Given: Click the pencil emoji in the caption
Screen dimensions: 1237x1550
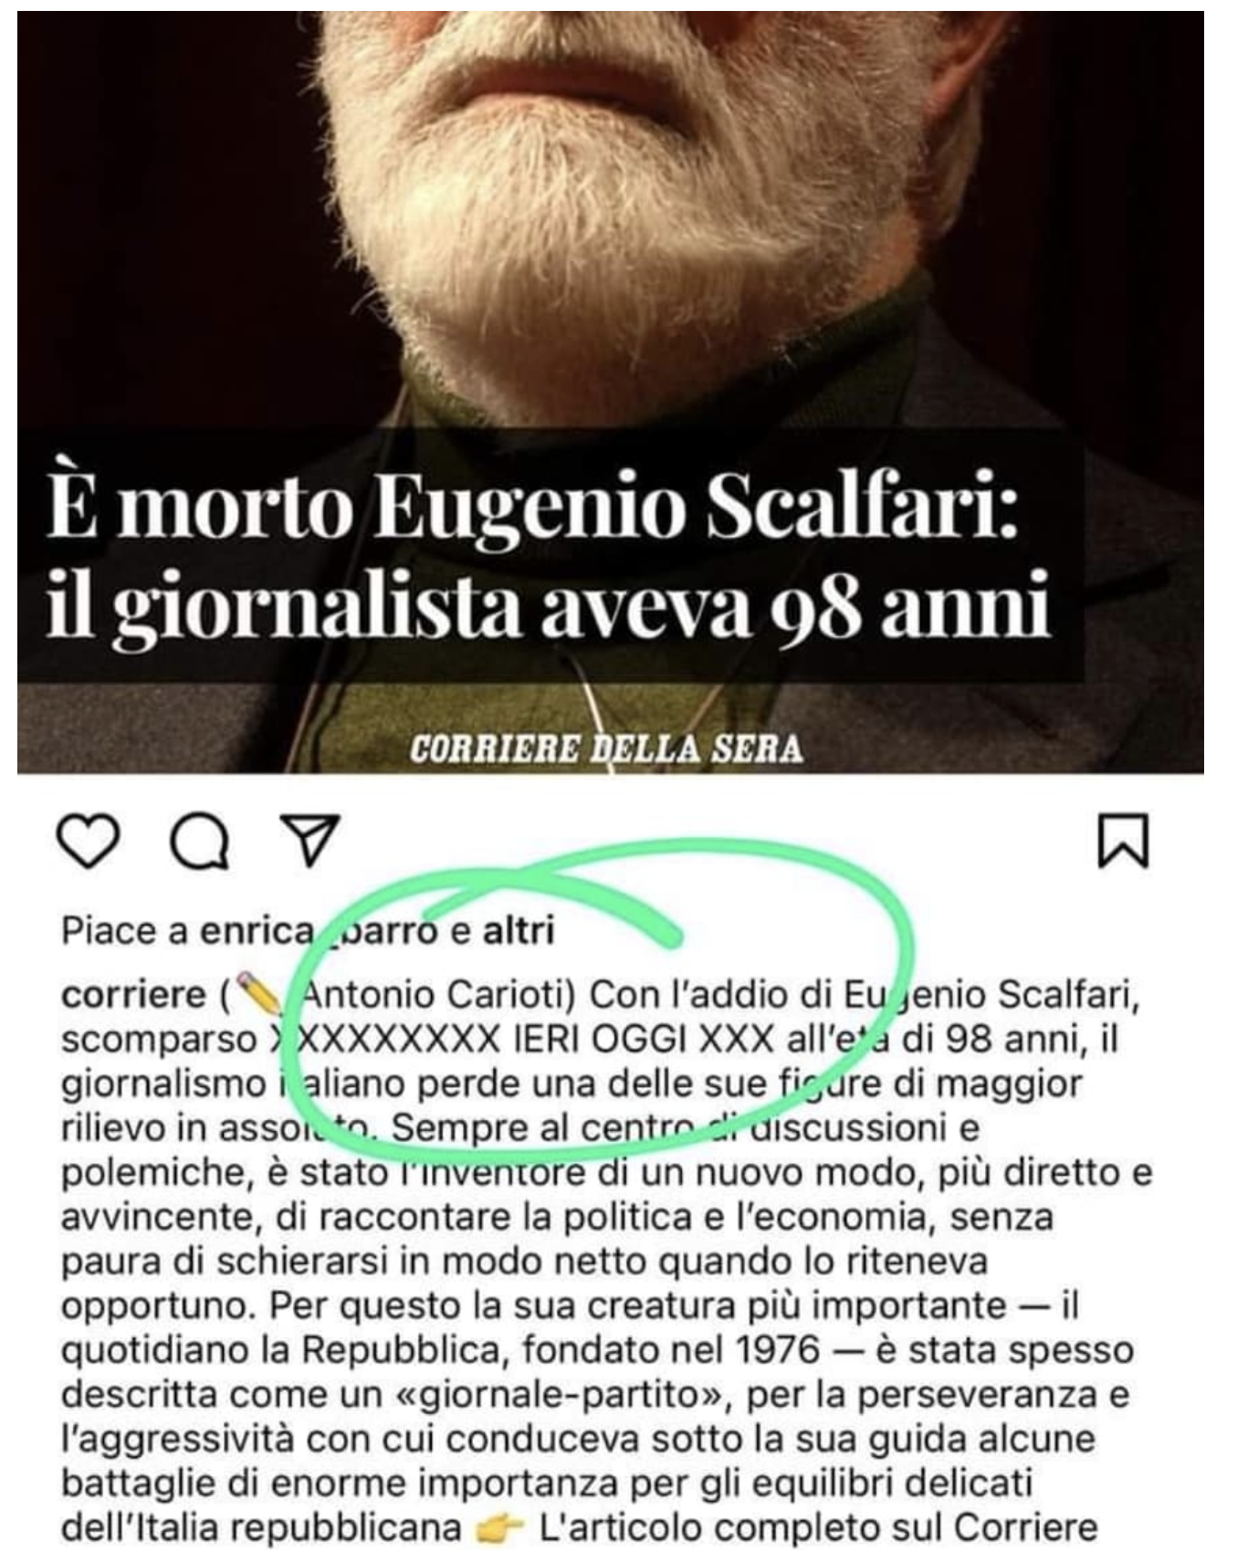Looking at the screenshot, I should 258,993.
